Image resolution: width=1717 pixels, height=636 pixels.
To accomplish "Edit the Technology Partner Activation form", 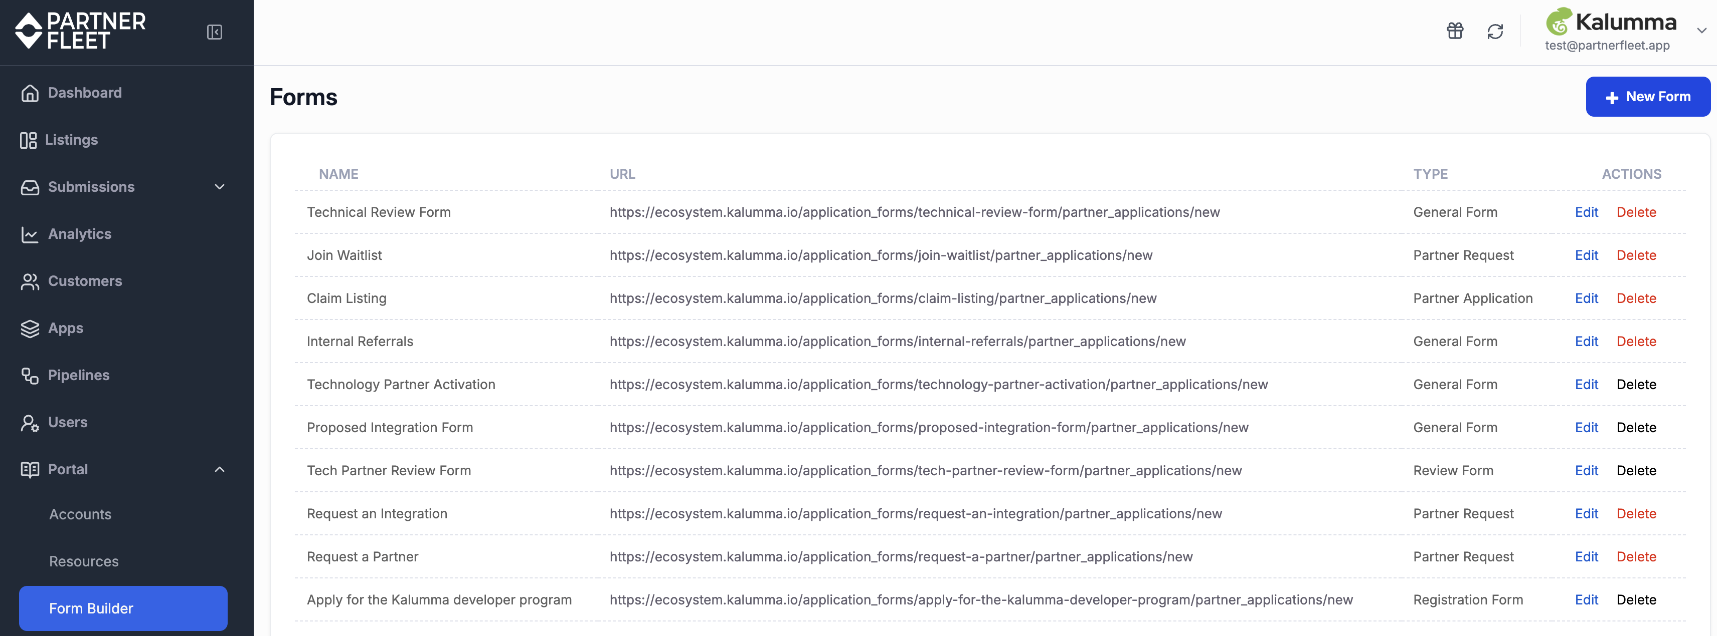I will coord(1586,384).
